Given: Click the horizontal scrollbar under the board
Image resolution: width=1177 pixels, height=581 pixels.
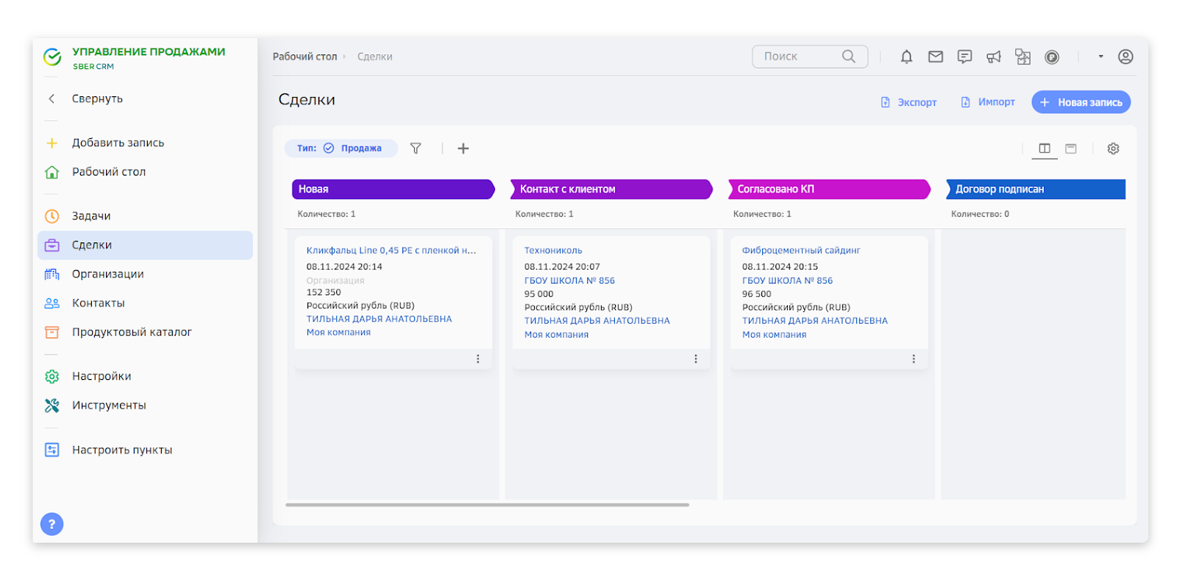Looking at the screenshot, I should (x=487, y=505).
